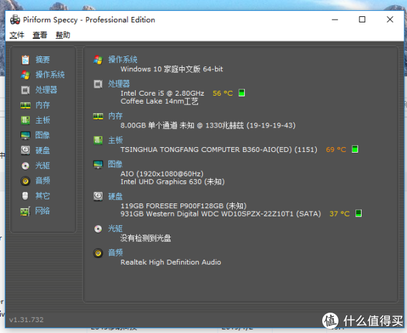Click the monitor icon beside 图像 heading
This screenshot has width=407, height=333.
[98, 164]
